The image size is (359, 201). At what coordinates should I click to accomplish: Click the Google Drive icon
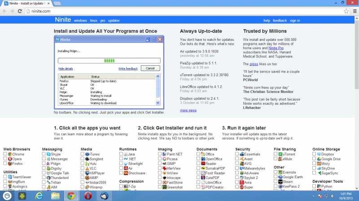coord(319,159)
